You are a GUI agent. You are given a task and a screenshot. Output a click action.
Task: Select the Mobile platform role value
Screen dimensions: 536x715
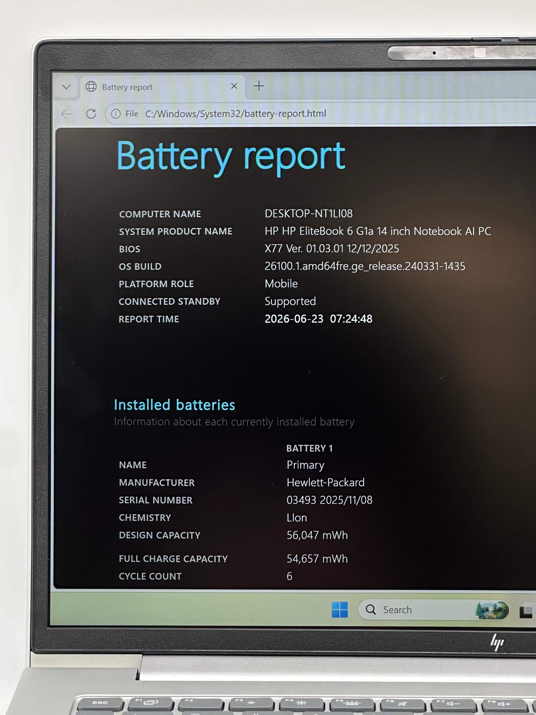tap(281, 284)
